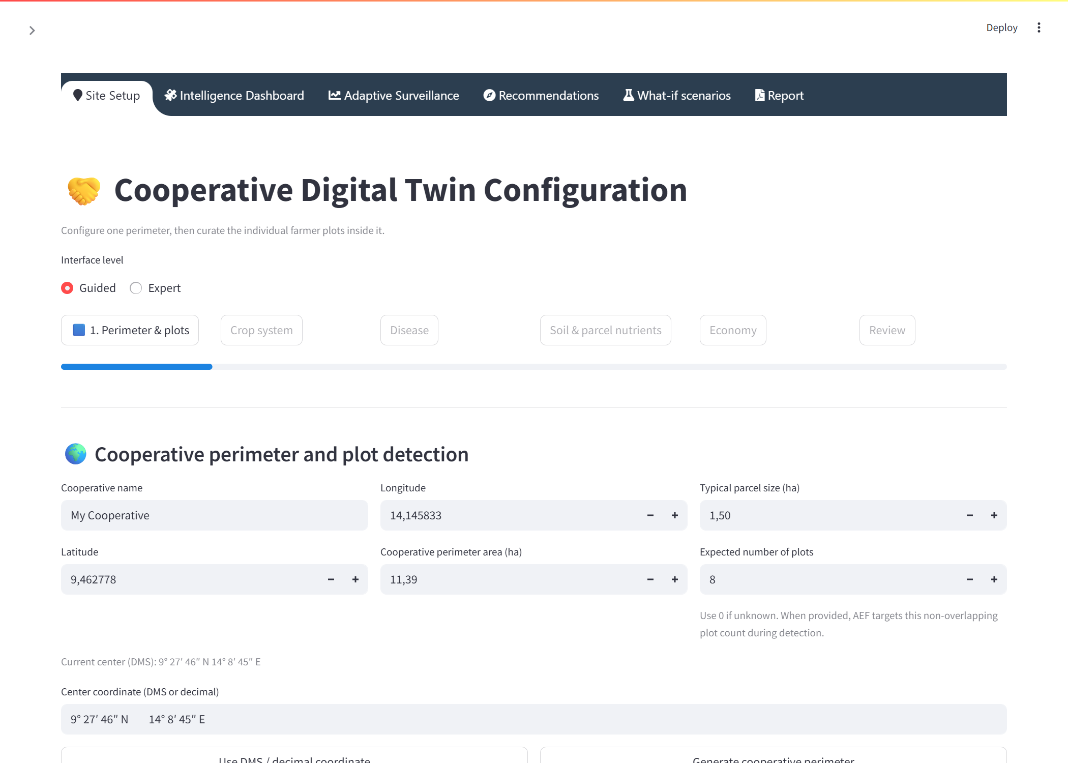The image size is (1068, 763).
Task: Open the three-dot main menu
Action: (1039, 27)
